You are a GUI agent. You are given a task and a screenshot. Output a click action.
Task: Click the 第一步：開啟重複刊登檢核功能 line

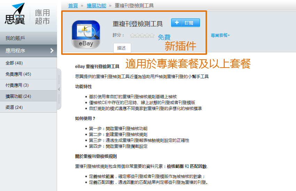118,129
